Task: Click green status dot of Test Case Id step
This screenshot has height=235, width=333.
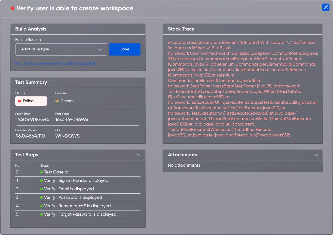Action: pos(42,172)
